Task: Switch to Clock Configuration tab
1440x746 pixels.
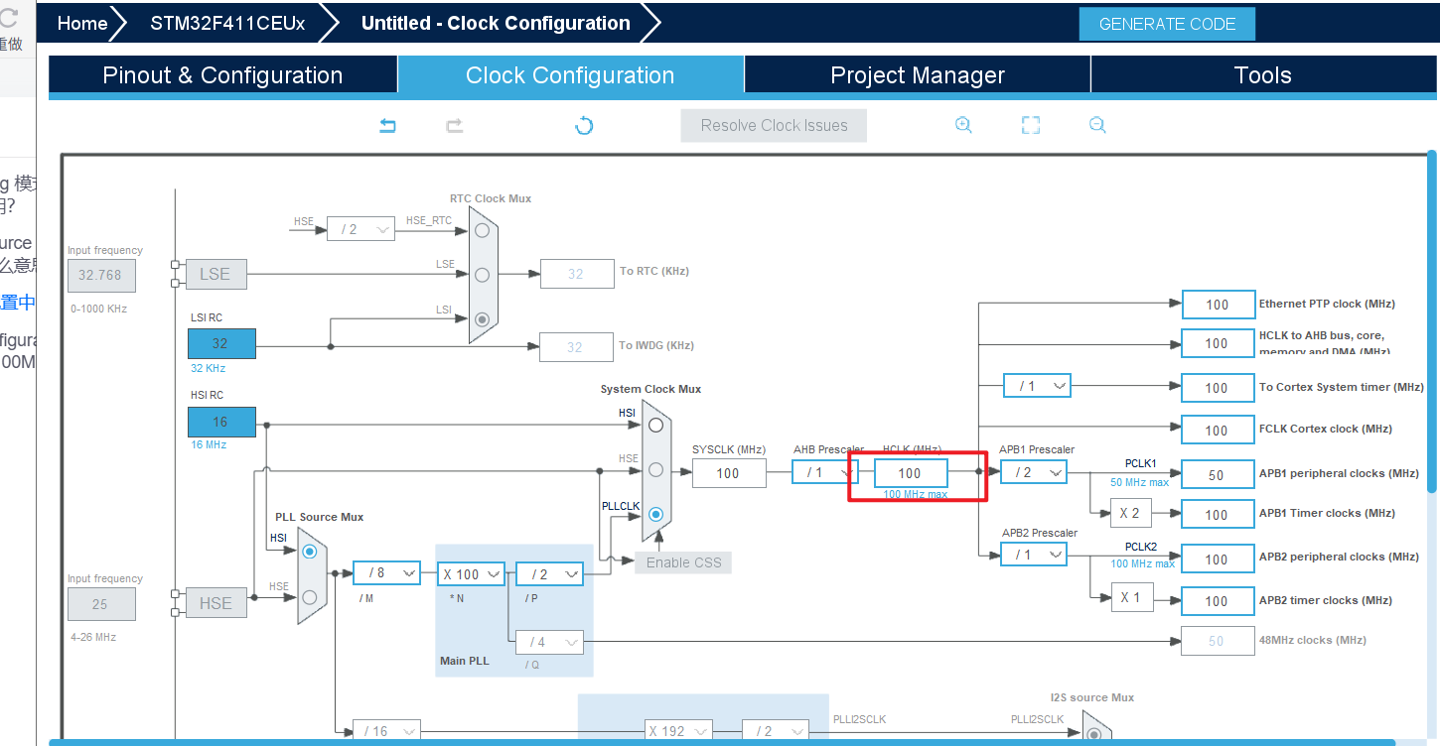Action: 570,75
